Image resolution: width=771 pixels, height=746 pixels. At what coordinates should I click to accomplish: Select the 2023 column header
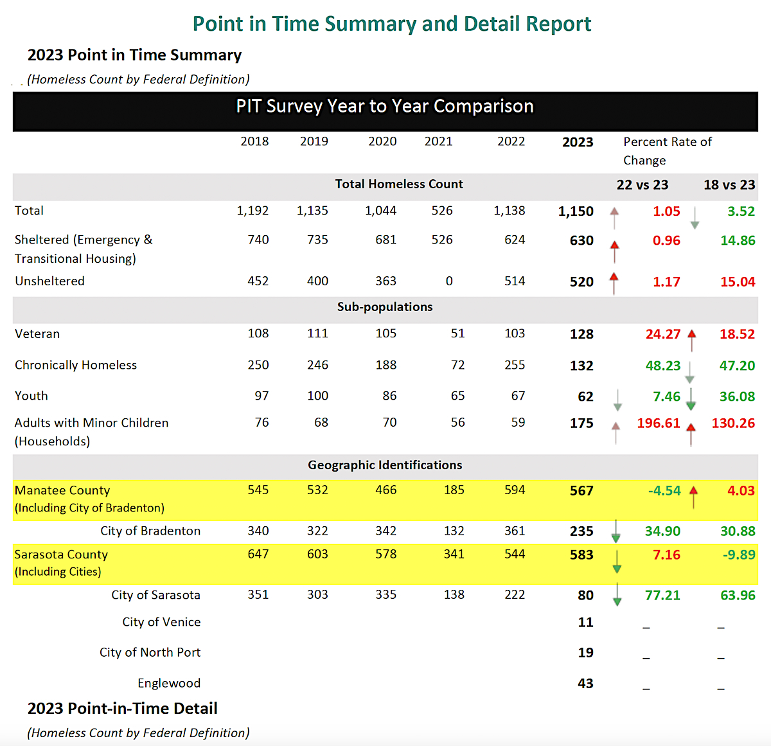click(578, 142)
